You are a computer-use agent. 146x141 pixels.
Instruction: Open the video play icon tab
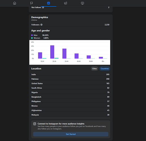pos(82,3)
